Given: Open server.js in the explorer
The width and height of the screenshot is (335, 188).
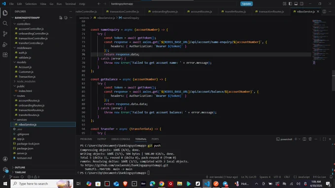Looking at the screenshot, I should (22, 153).
